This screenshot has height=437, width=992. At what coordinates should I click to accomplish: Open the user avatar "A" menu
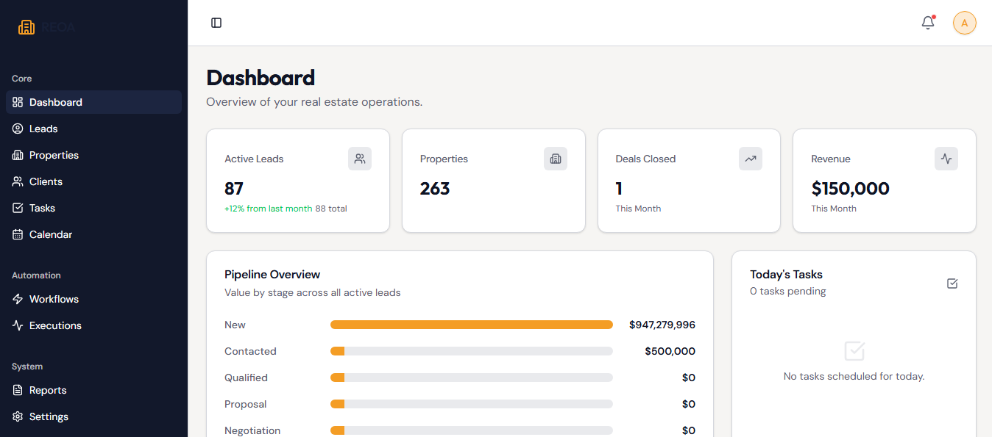click(964, 23)
